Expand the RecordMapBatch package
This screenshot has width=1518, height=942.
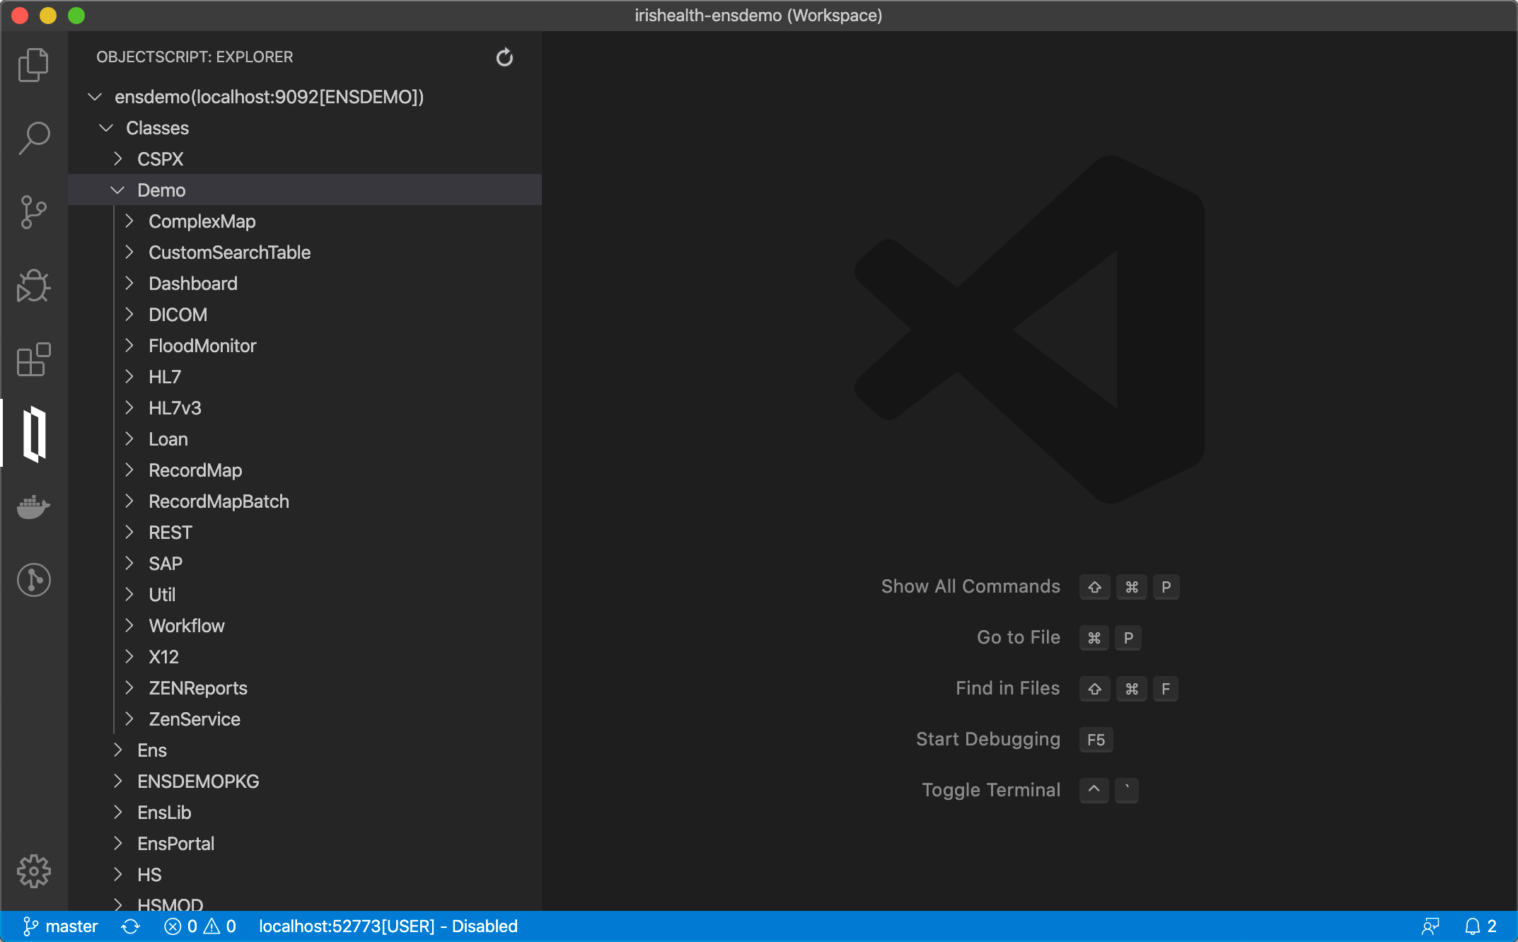[x=129, y=501]
